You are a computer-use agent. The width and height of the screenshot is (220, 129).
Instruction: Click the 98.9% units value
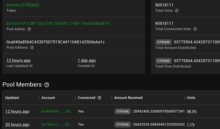[192, 111]
